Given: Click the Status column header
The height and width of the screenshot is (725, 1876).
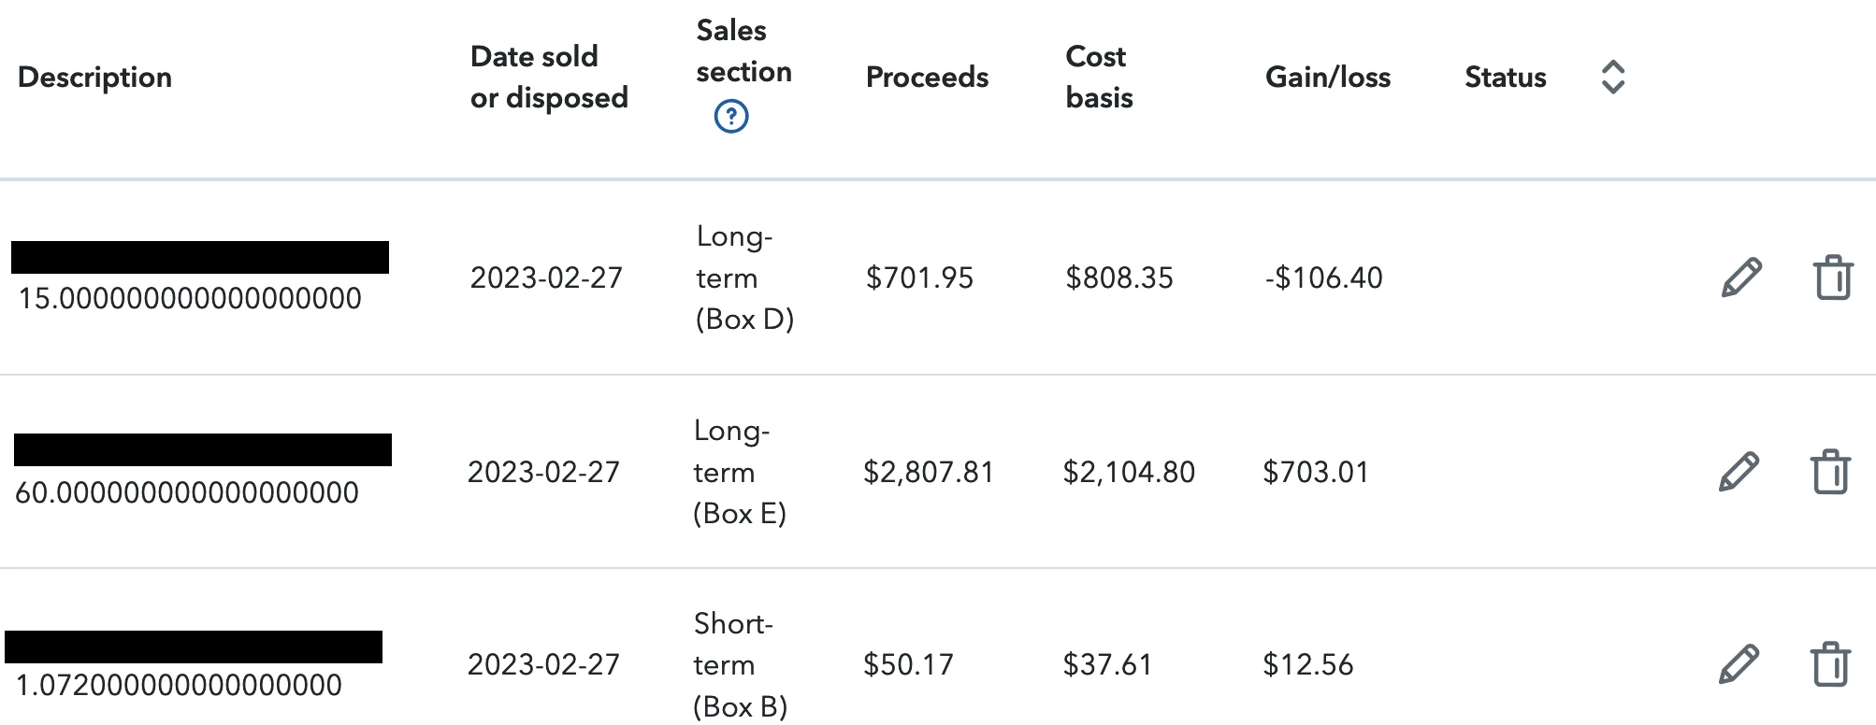Looking at the screenshot, I should pos(1505,78).
